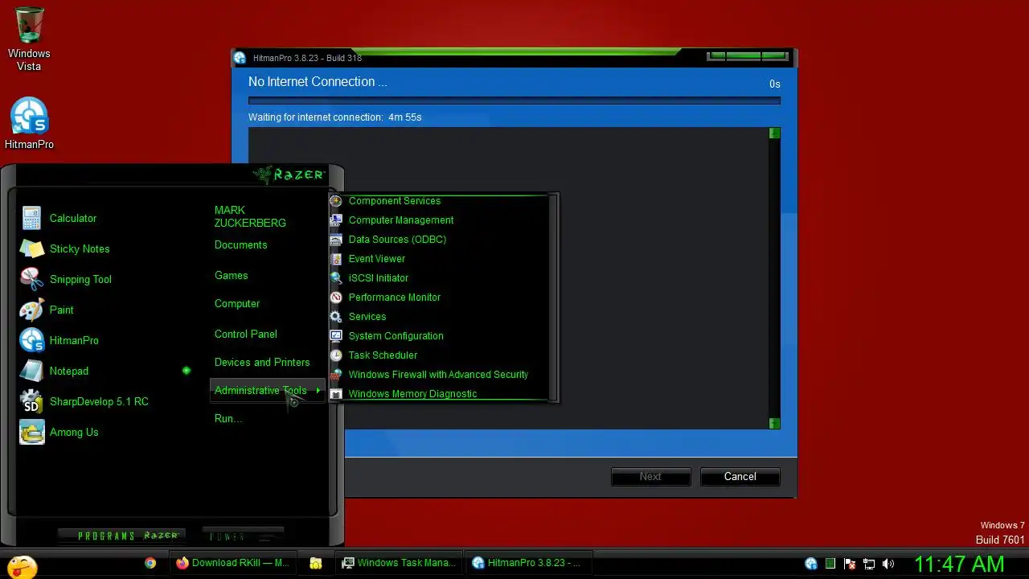Click the Cancel button in HitmanPro
The image size is (1029, 579).
point(740,477)
